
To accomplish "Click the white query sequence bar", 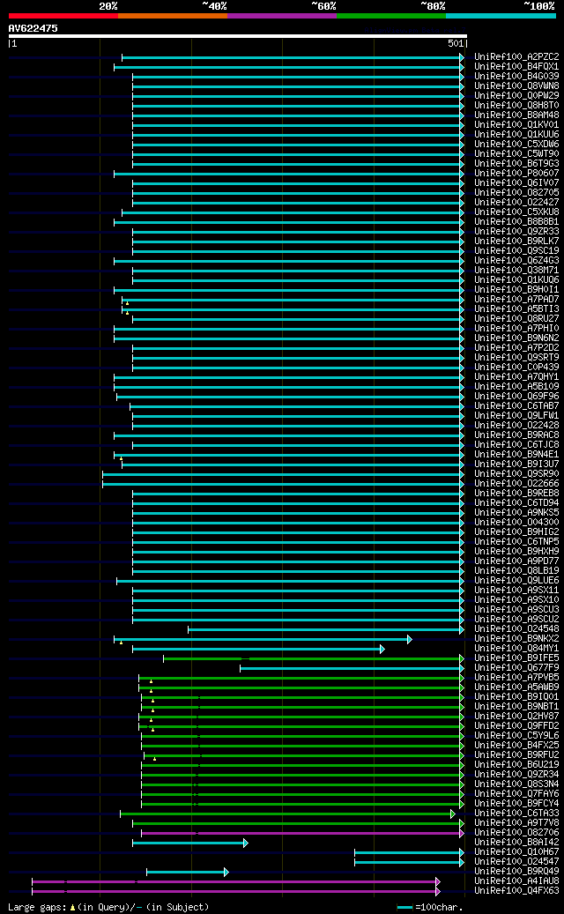I will pyautogui.click(x=238, y=36).
